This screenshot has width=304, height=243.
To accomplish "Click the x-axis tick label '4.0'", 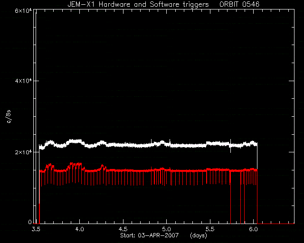I will click(x=79, y=229).
